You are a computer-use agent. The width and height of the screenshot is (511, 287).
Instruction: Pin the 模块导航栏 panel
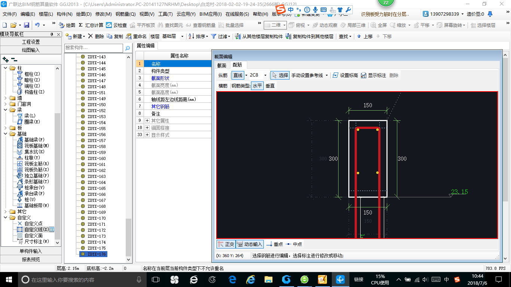pos(52,34)
